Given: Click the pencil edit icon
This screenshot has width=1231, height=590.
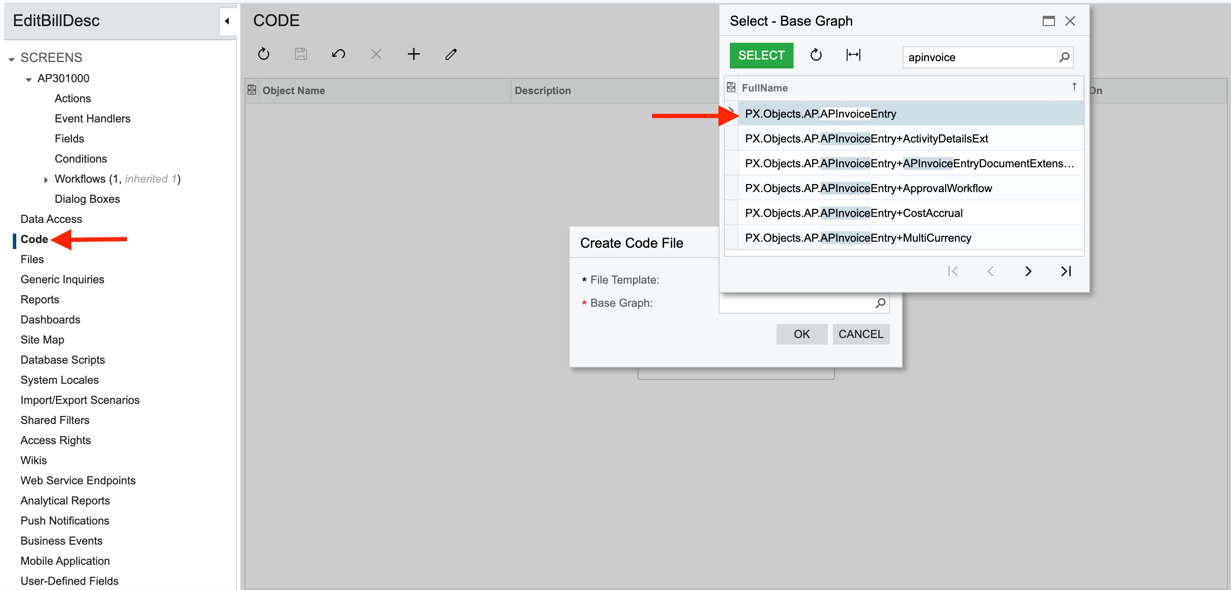Looking at the screenshot, I should (451, 54).
